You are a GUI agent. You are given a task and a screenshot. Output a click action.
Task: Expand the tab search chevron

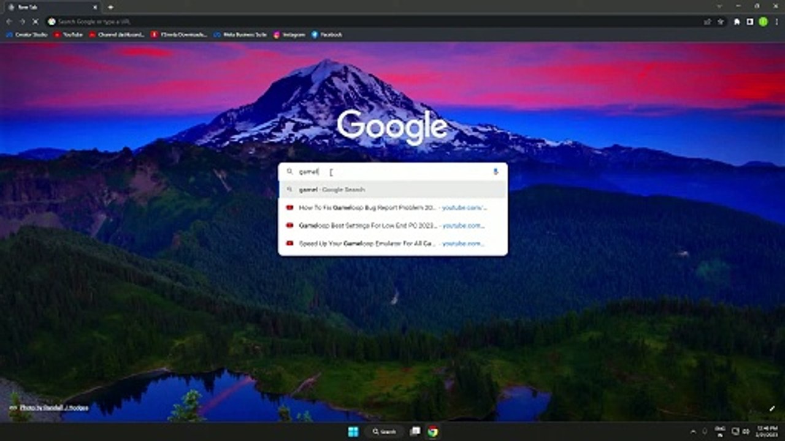click(719, 7)
